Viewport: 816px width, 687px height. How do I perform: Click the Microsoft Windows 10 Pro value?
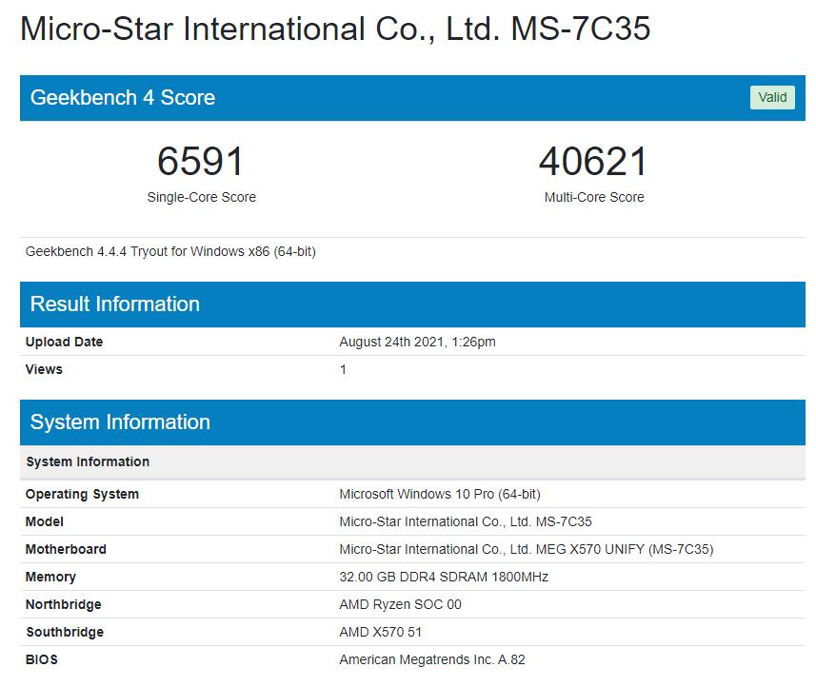[x=439, y=494]
